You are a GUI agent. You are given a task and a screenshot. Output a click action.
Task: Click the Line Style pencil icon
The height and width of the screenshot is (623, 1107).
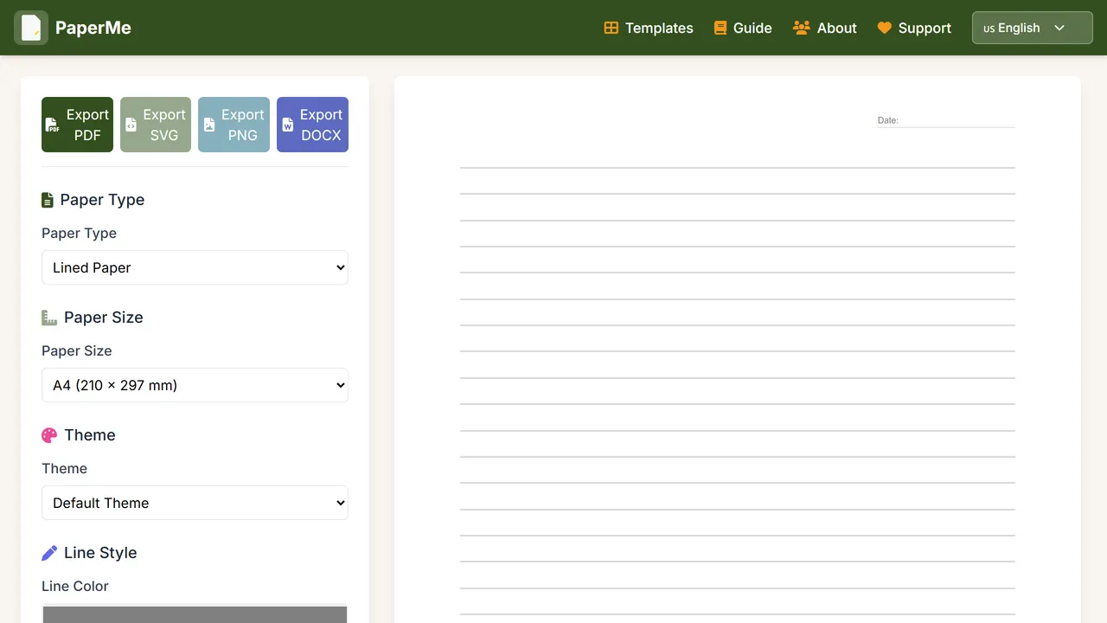coord(49,553)
